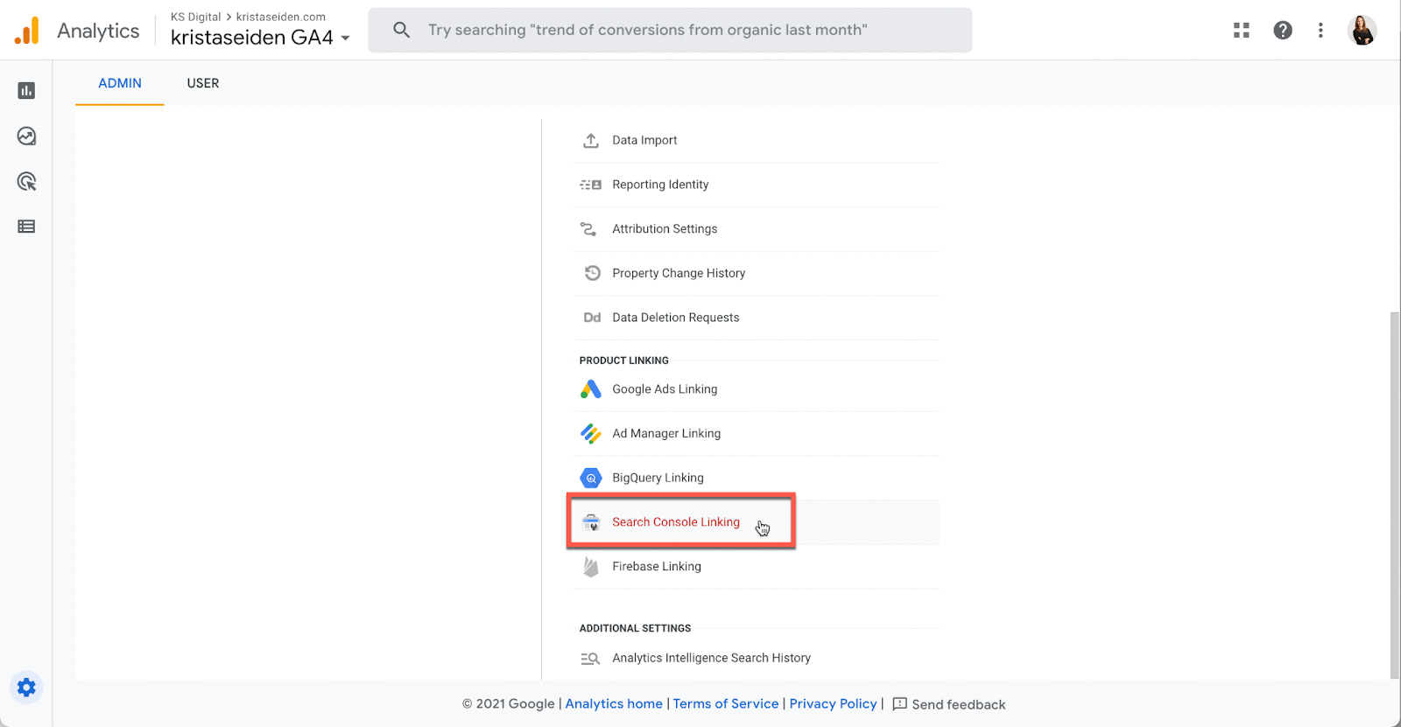
Task: Open the Reports icon in left sidebar
Action: tap(26, 90)
